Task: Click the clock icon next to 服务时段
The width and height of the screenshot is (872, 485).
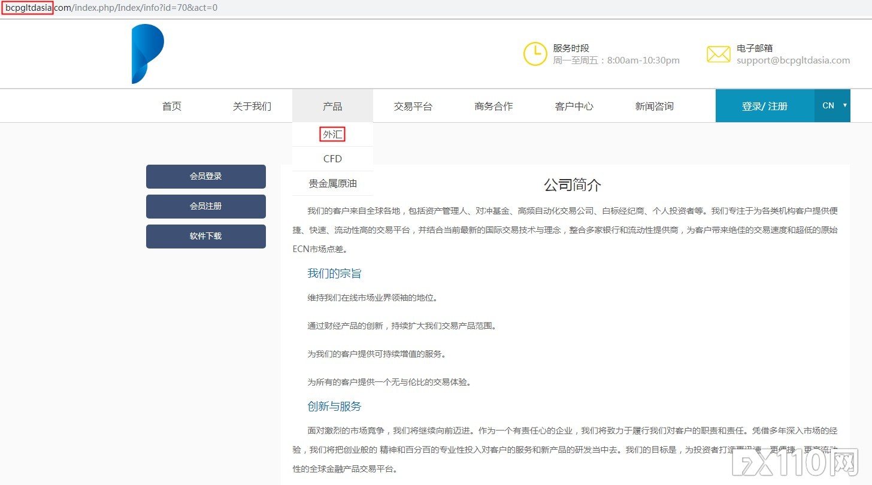Action: coord(535,54)
